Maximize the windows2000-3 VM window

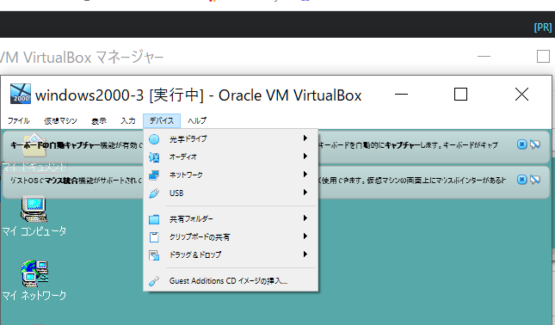pos(460,95)
